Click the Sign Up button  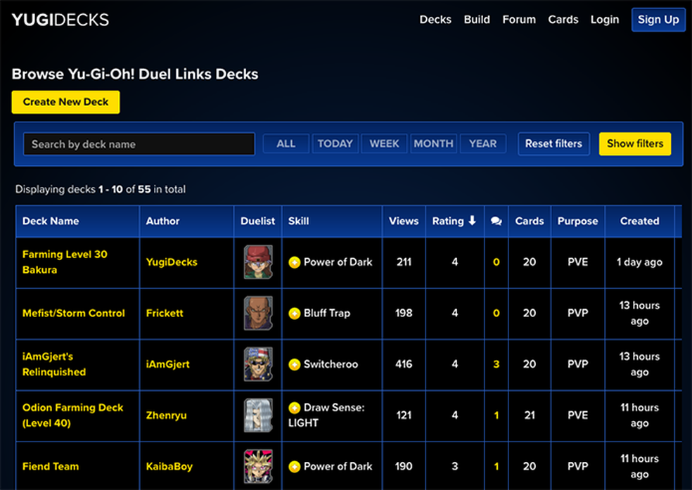(x=658, y=20)
